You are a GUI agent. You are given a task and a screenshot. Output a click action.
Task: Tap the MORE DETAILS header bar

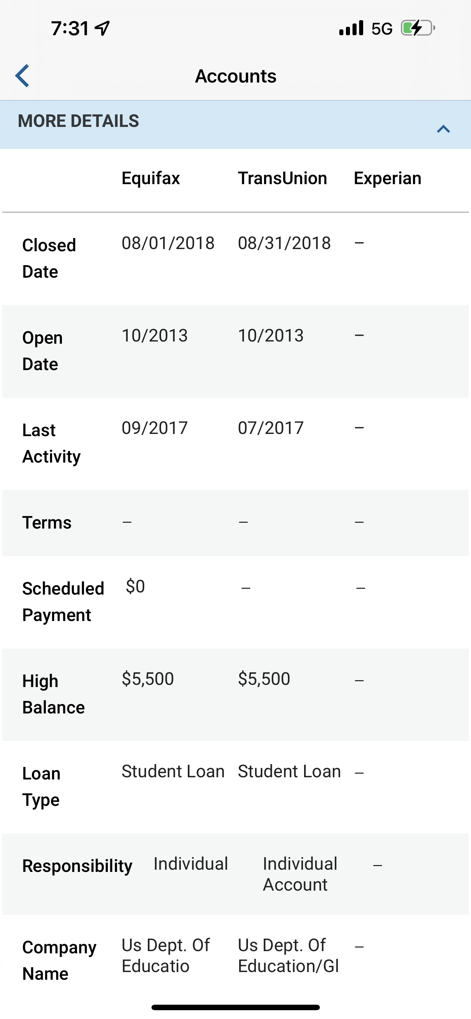pyautogui.click(x=236, y=125)
